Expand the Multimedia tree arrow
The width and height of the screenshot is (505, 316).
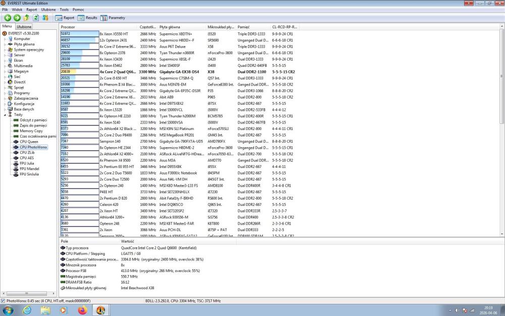point(5,66)
